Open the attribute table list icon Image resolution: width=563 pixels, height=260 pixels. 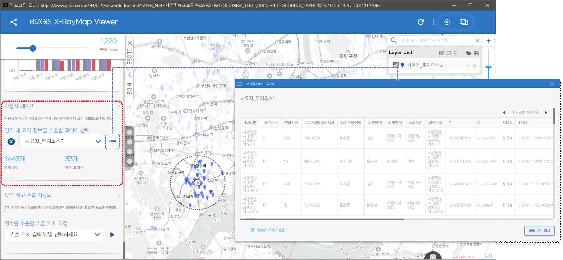(x=113, y=142)
